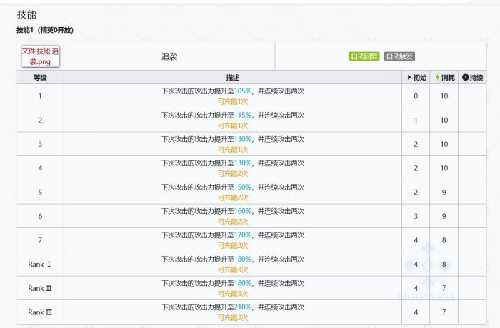
Task: Click the 技能1（精英0开放）subheading
Action: coord(45,30)
